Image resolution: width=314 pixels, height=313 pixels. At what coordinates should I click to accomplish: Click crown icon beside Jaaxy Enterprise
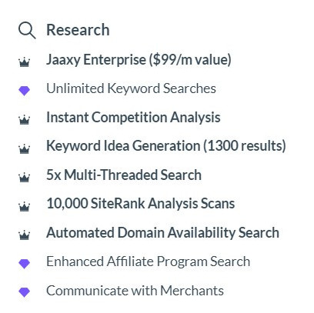coord(25,62)
